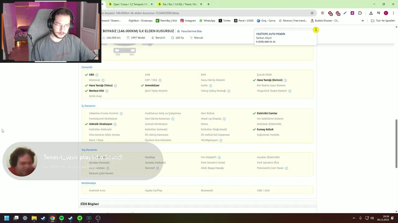This screenshot has width=398, height=223.
Task: Click the info icon next to Hidrolik Direksiyon
Action: point(115,124)
